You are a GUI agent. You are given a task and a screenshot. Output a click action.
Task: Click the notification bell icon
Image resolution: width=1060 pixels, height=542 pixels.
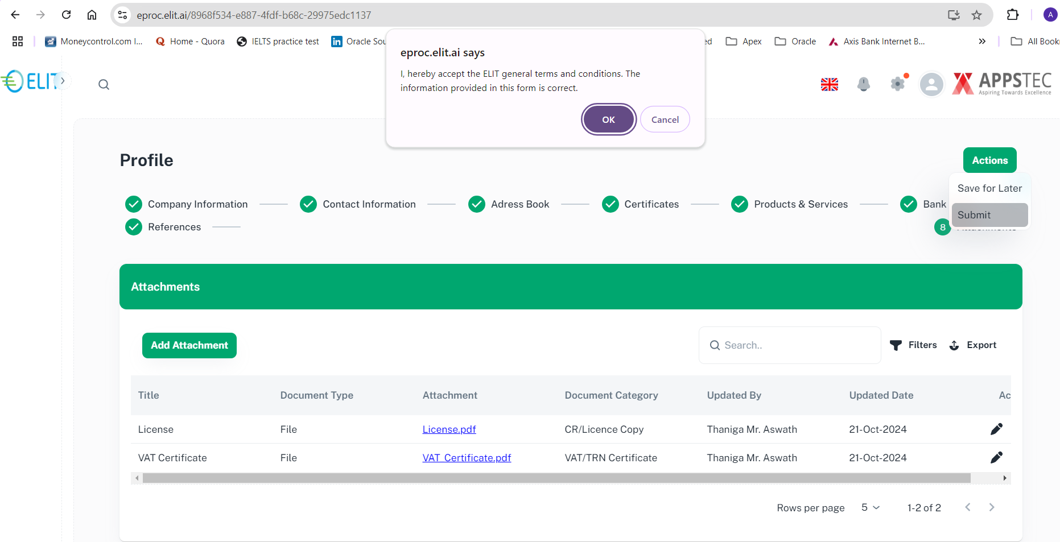pos(863,84)
